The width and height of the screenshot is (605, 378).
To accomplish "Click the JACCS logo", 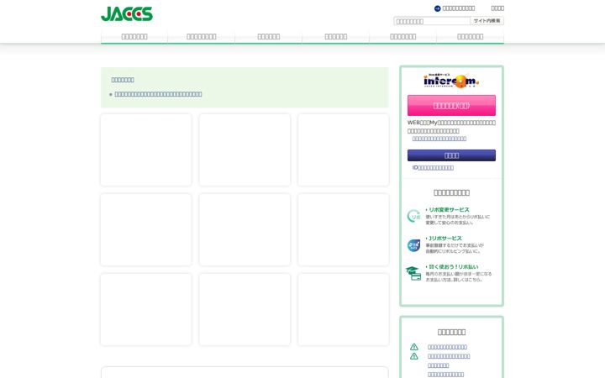I will pos(127,14).
